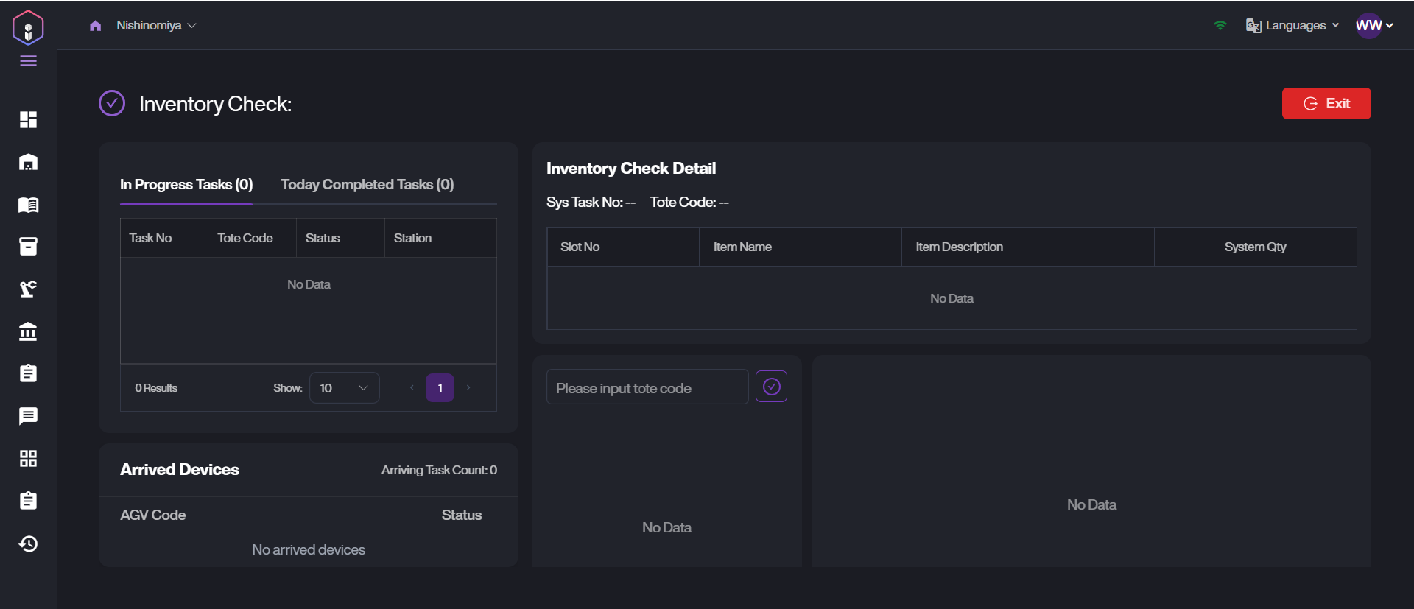Open the grid widgets sidebar icon

[x=28, y=459]
